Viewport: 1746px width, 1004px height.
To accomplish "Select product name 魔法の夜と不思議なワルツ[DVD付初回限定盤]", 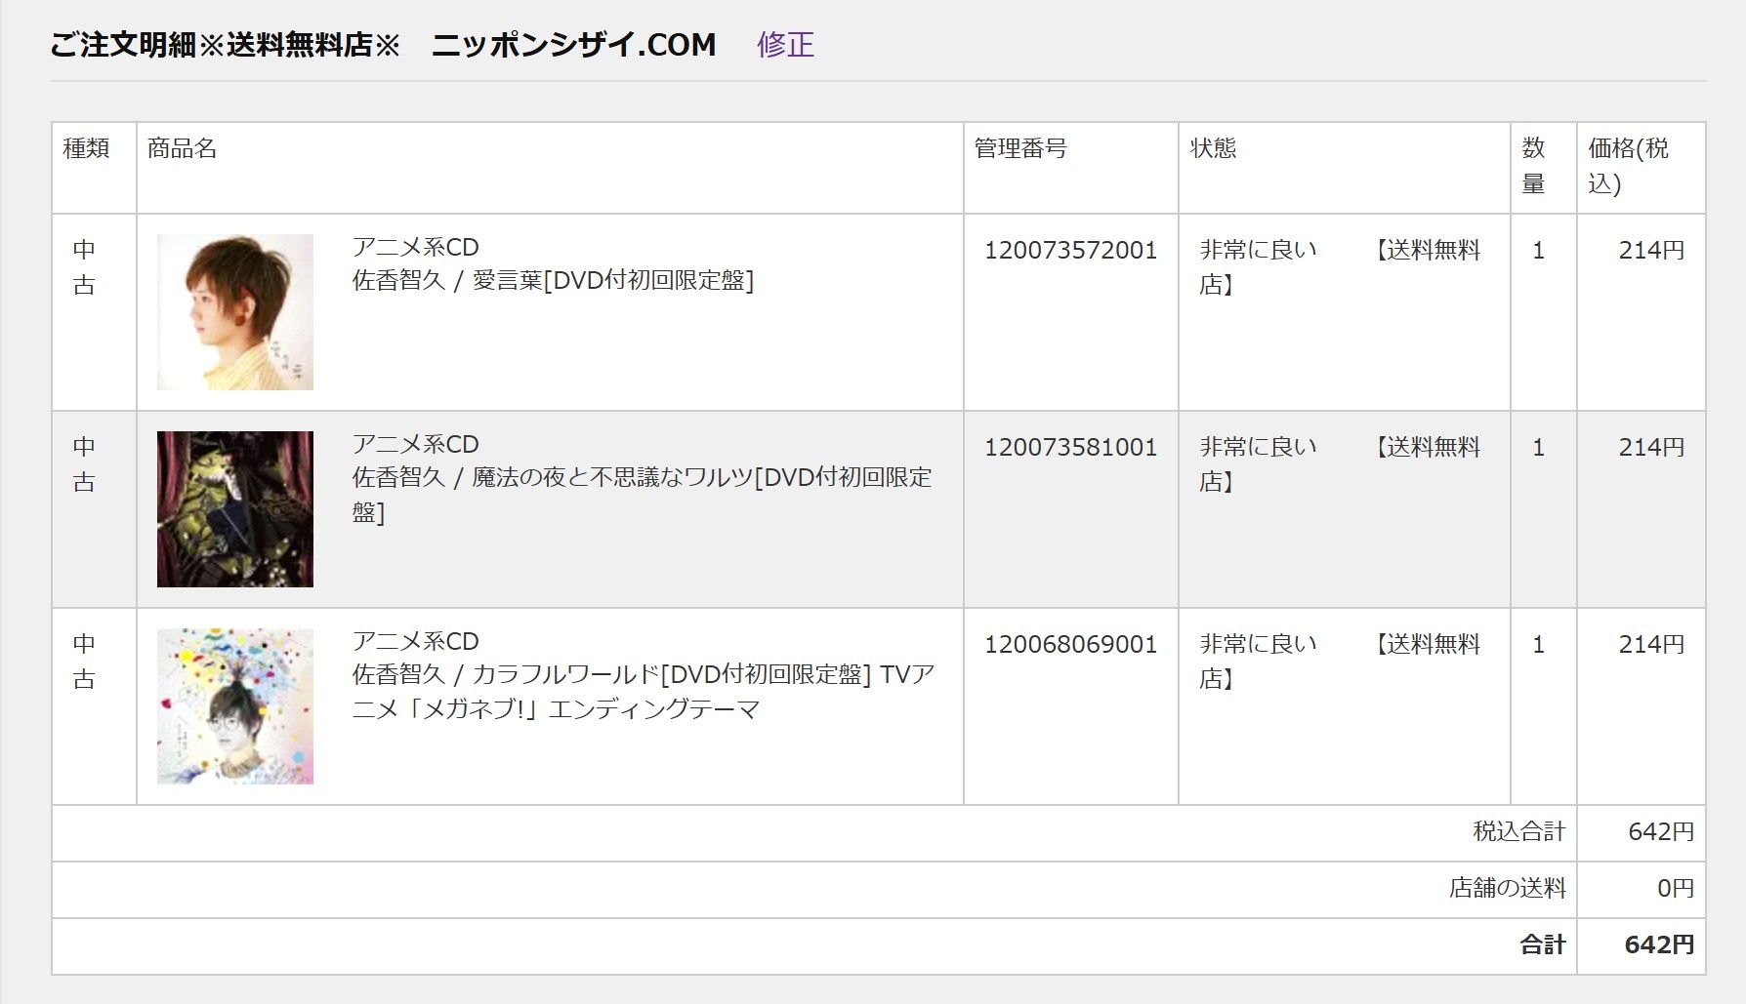I will coord(643,495).
